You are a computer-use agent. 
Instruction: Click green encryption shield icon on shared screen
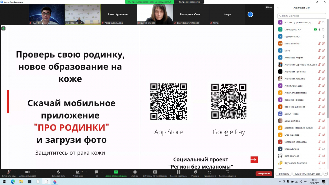pos(4,28)
